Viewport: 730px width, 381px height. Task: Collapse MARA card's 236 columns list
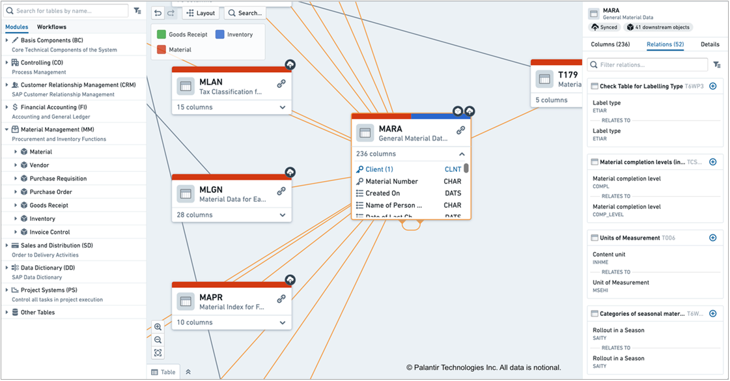(462, 154)
